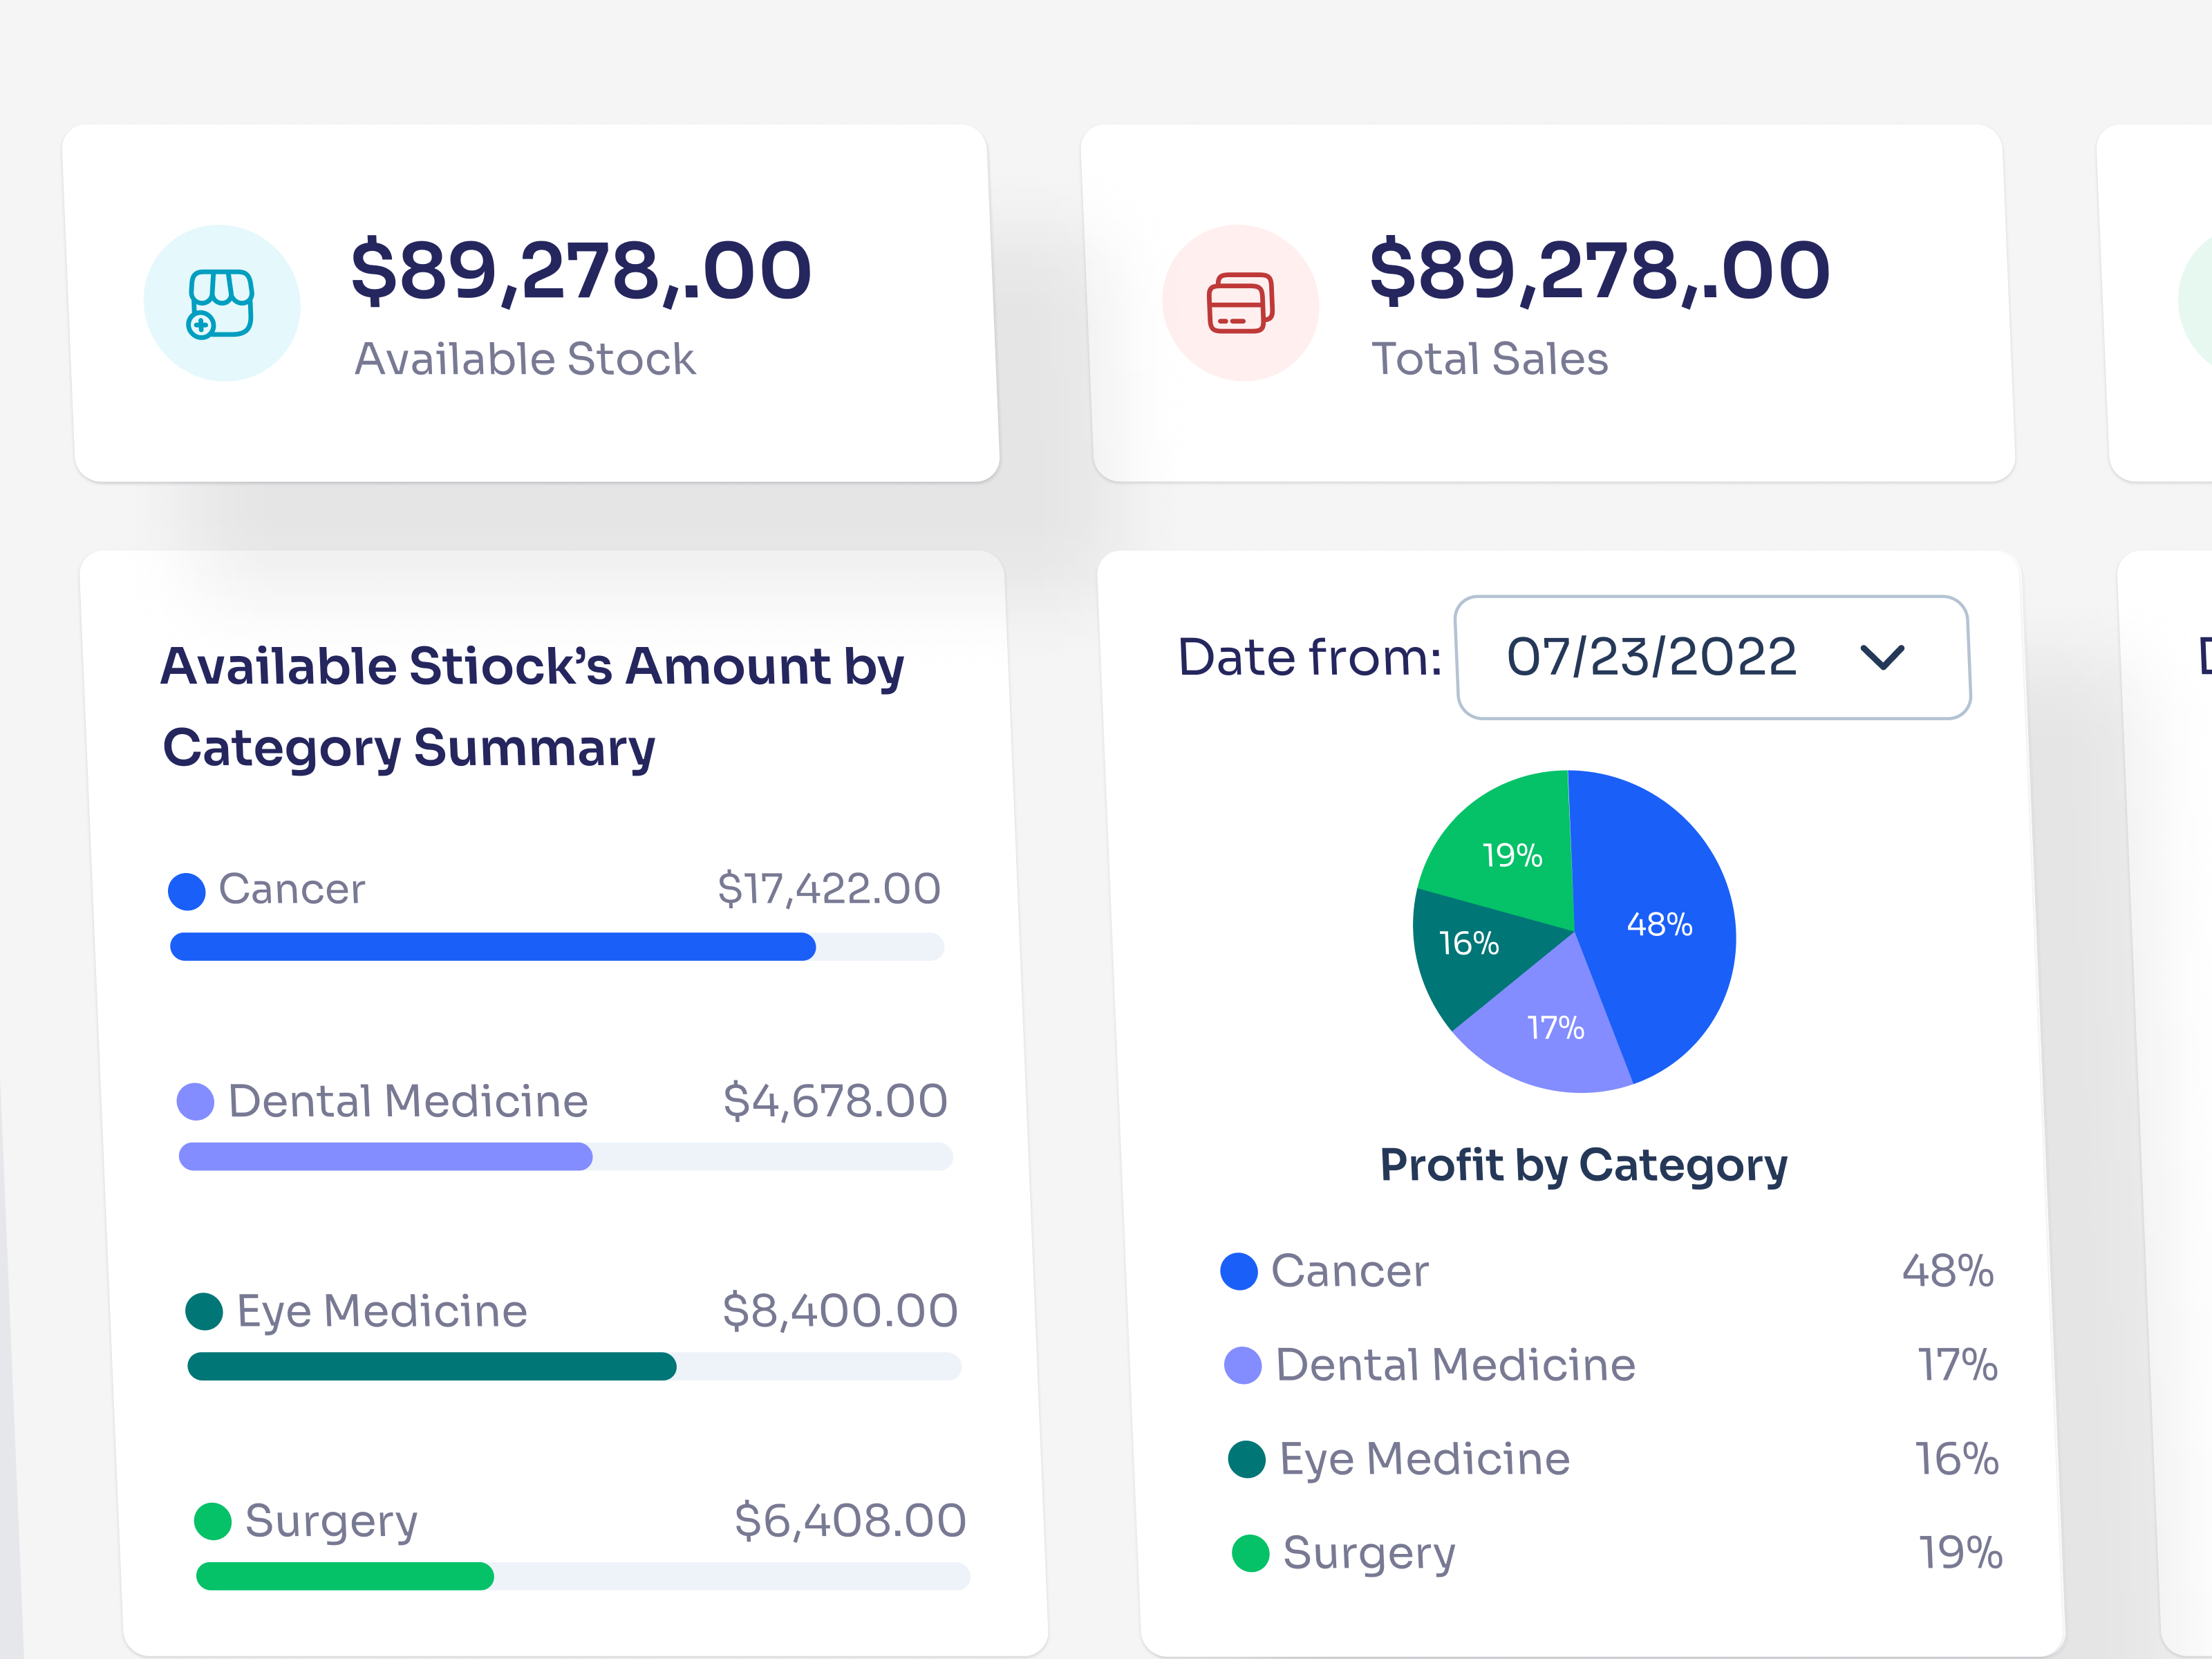The height and width of the screenshot is (1659, 2212).
Task: Select the Cancer legend dot under Profit by Category
Action: point(1240,1271)
